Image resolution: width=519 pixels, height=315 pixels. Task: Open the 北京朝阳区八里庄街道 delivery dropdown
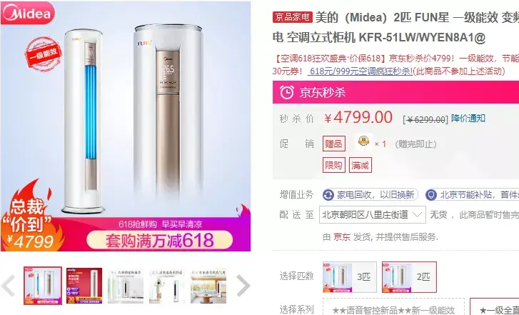coord(373,214)
